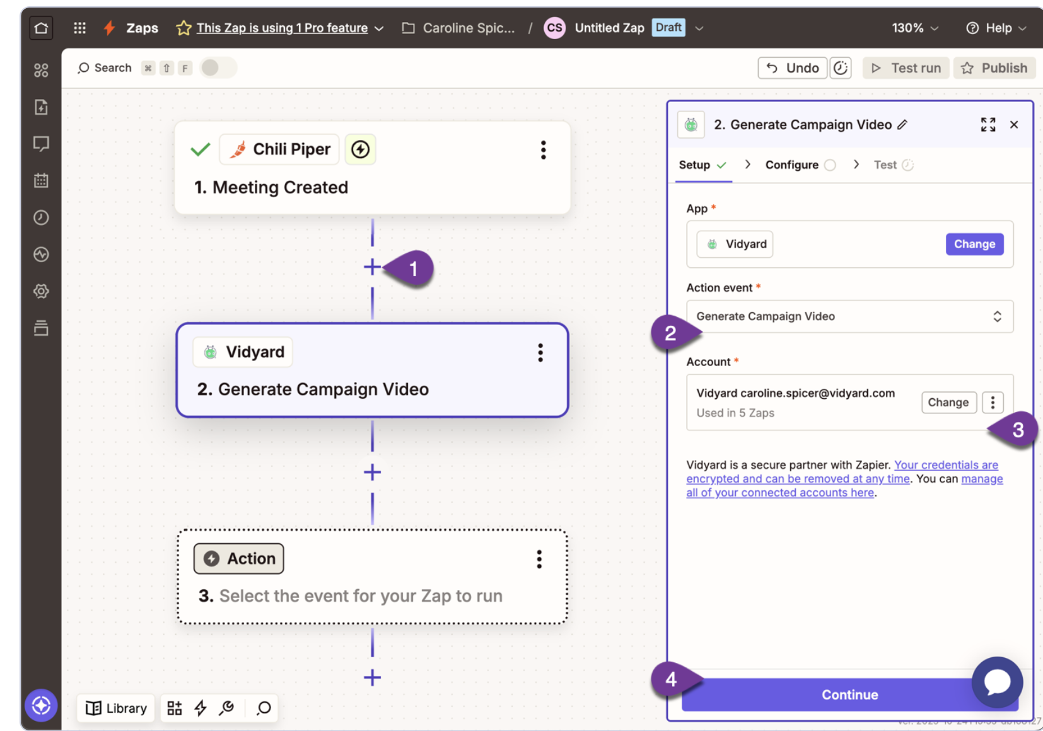Open the Action step three-dot menu
1043x731 pixels.
539,559
